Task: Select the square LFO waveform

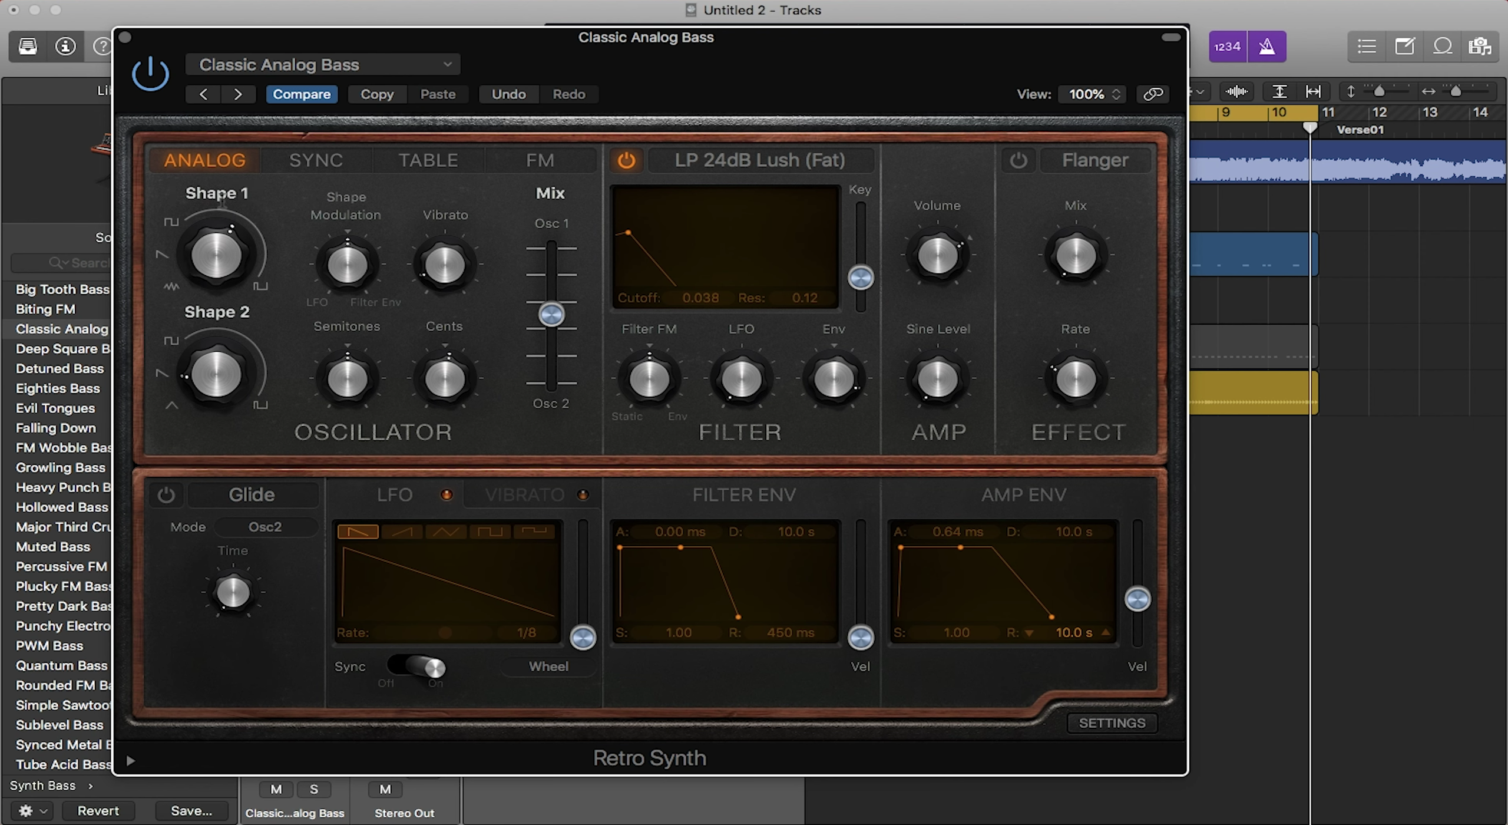Action: 490,532
